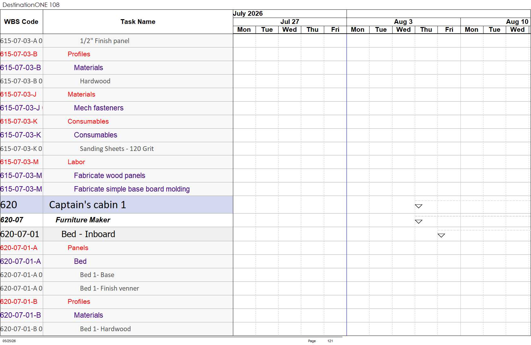This screenshot has height=345, width=531.
Task: Click the Task Name column header
Action: point(138,22)
